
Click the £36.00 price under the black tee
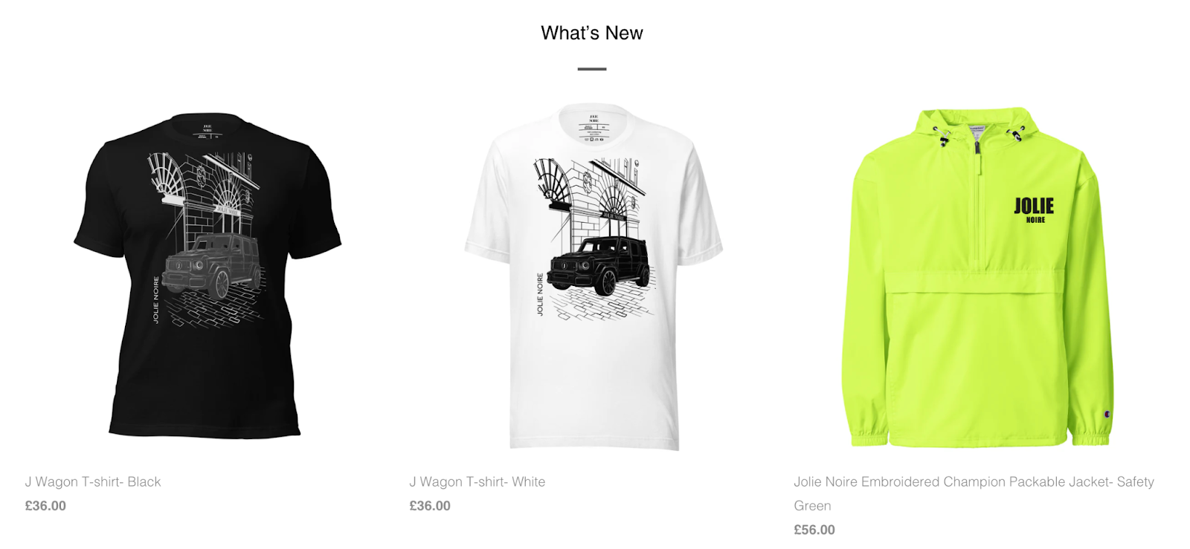(x=45, y=506)
